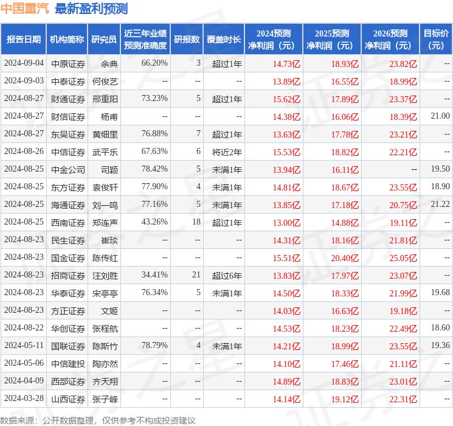This screenshot has width=453, height=426.
Task: Click the 国金证券 institution cell
Action: [68, 258]
